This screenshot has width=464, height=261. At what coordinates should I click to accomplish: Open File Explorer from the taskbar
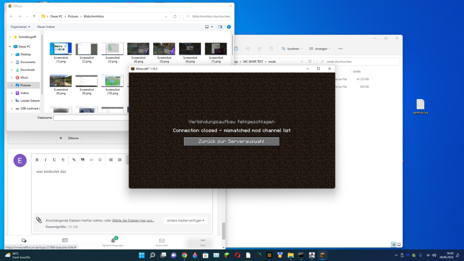290,255
